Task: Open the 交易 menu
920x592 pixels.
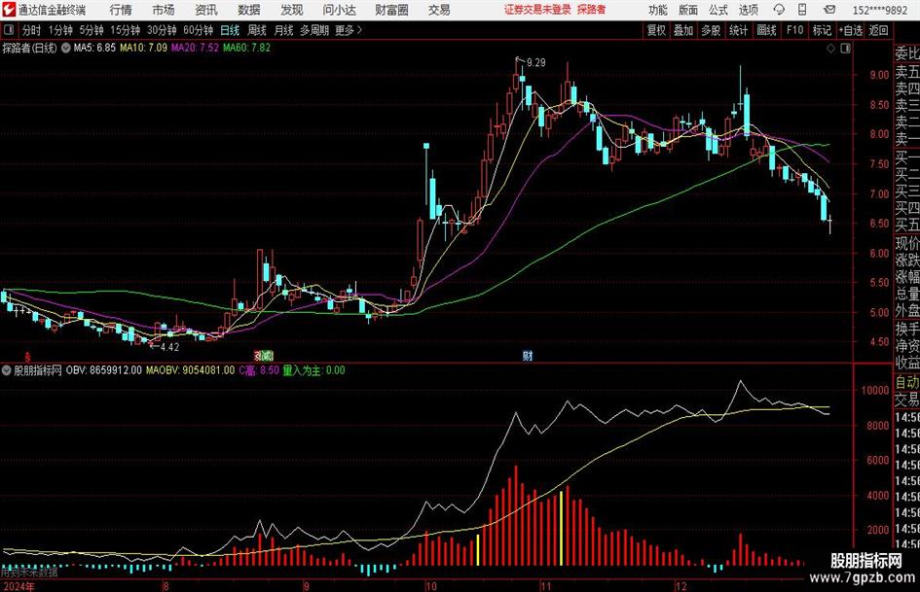Action: pos(439,10)
